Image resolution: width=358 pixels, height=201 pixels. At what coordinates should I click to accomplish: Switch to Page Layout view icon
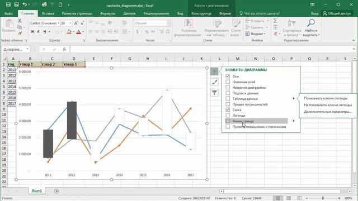289,198
